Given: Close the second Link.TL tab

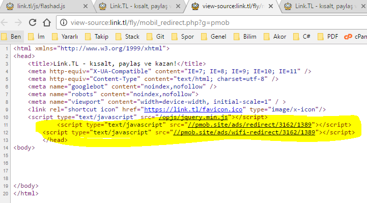Looking at the screenshot, I should click(x=178, y=6).
